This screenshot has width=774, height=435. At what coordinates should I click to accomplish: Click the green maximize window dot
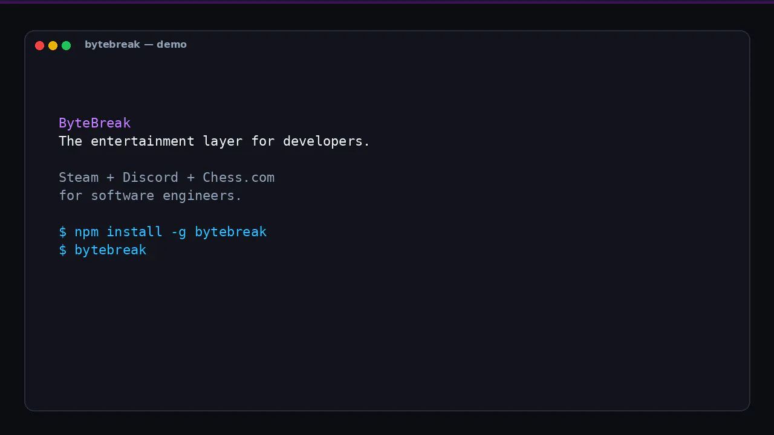pyautogui.click(x=67, y=45)
